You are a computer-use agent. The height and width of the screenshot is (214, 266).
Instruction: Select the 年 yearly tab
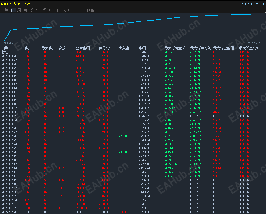pos(38,10)
